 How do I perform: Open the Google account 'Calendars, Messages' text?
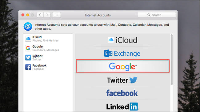pyautogui.click(x=46, y=50)
